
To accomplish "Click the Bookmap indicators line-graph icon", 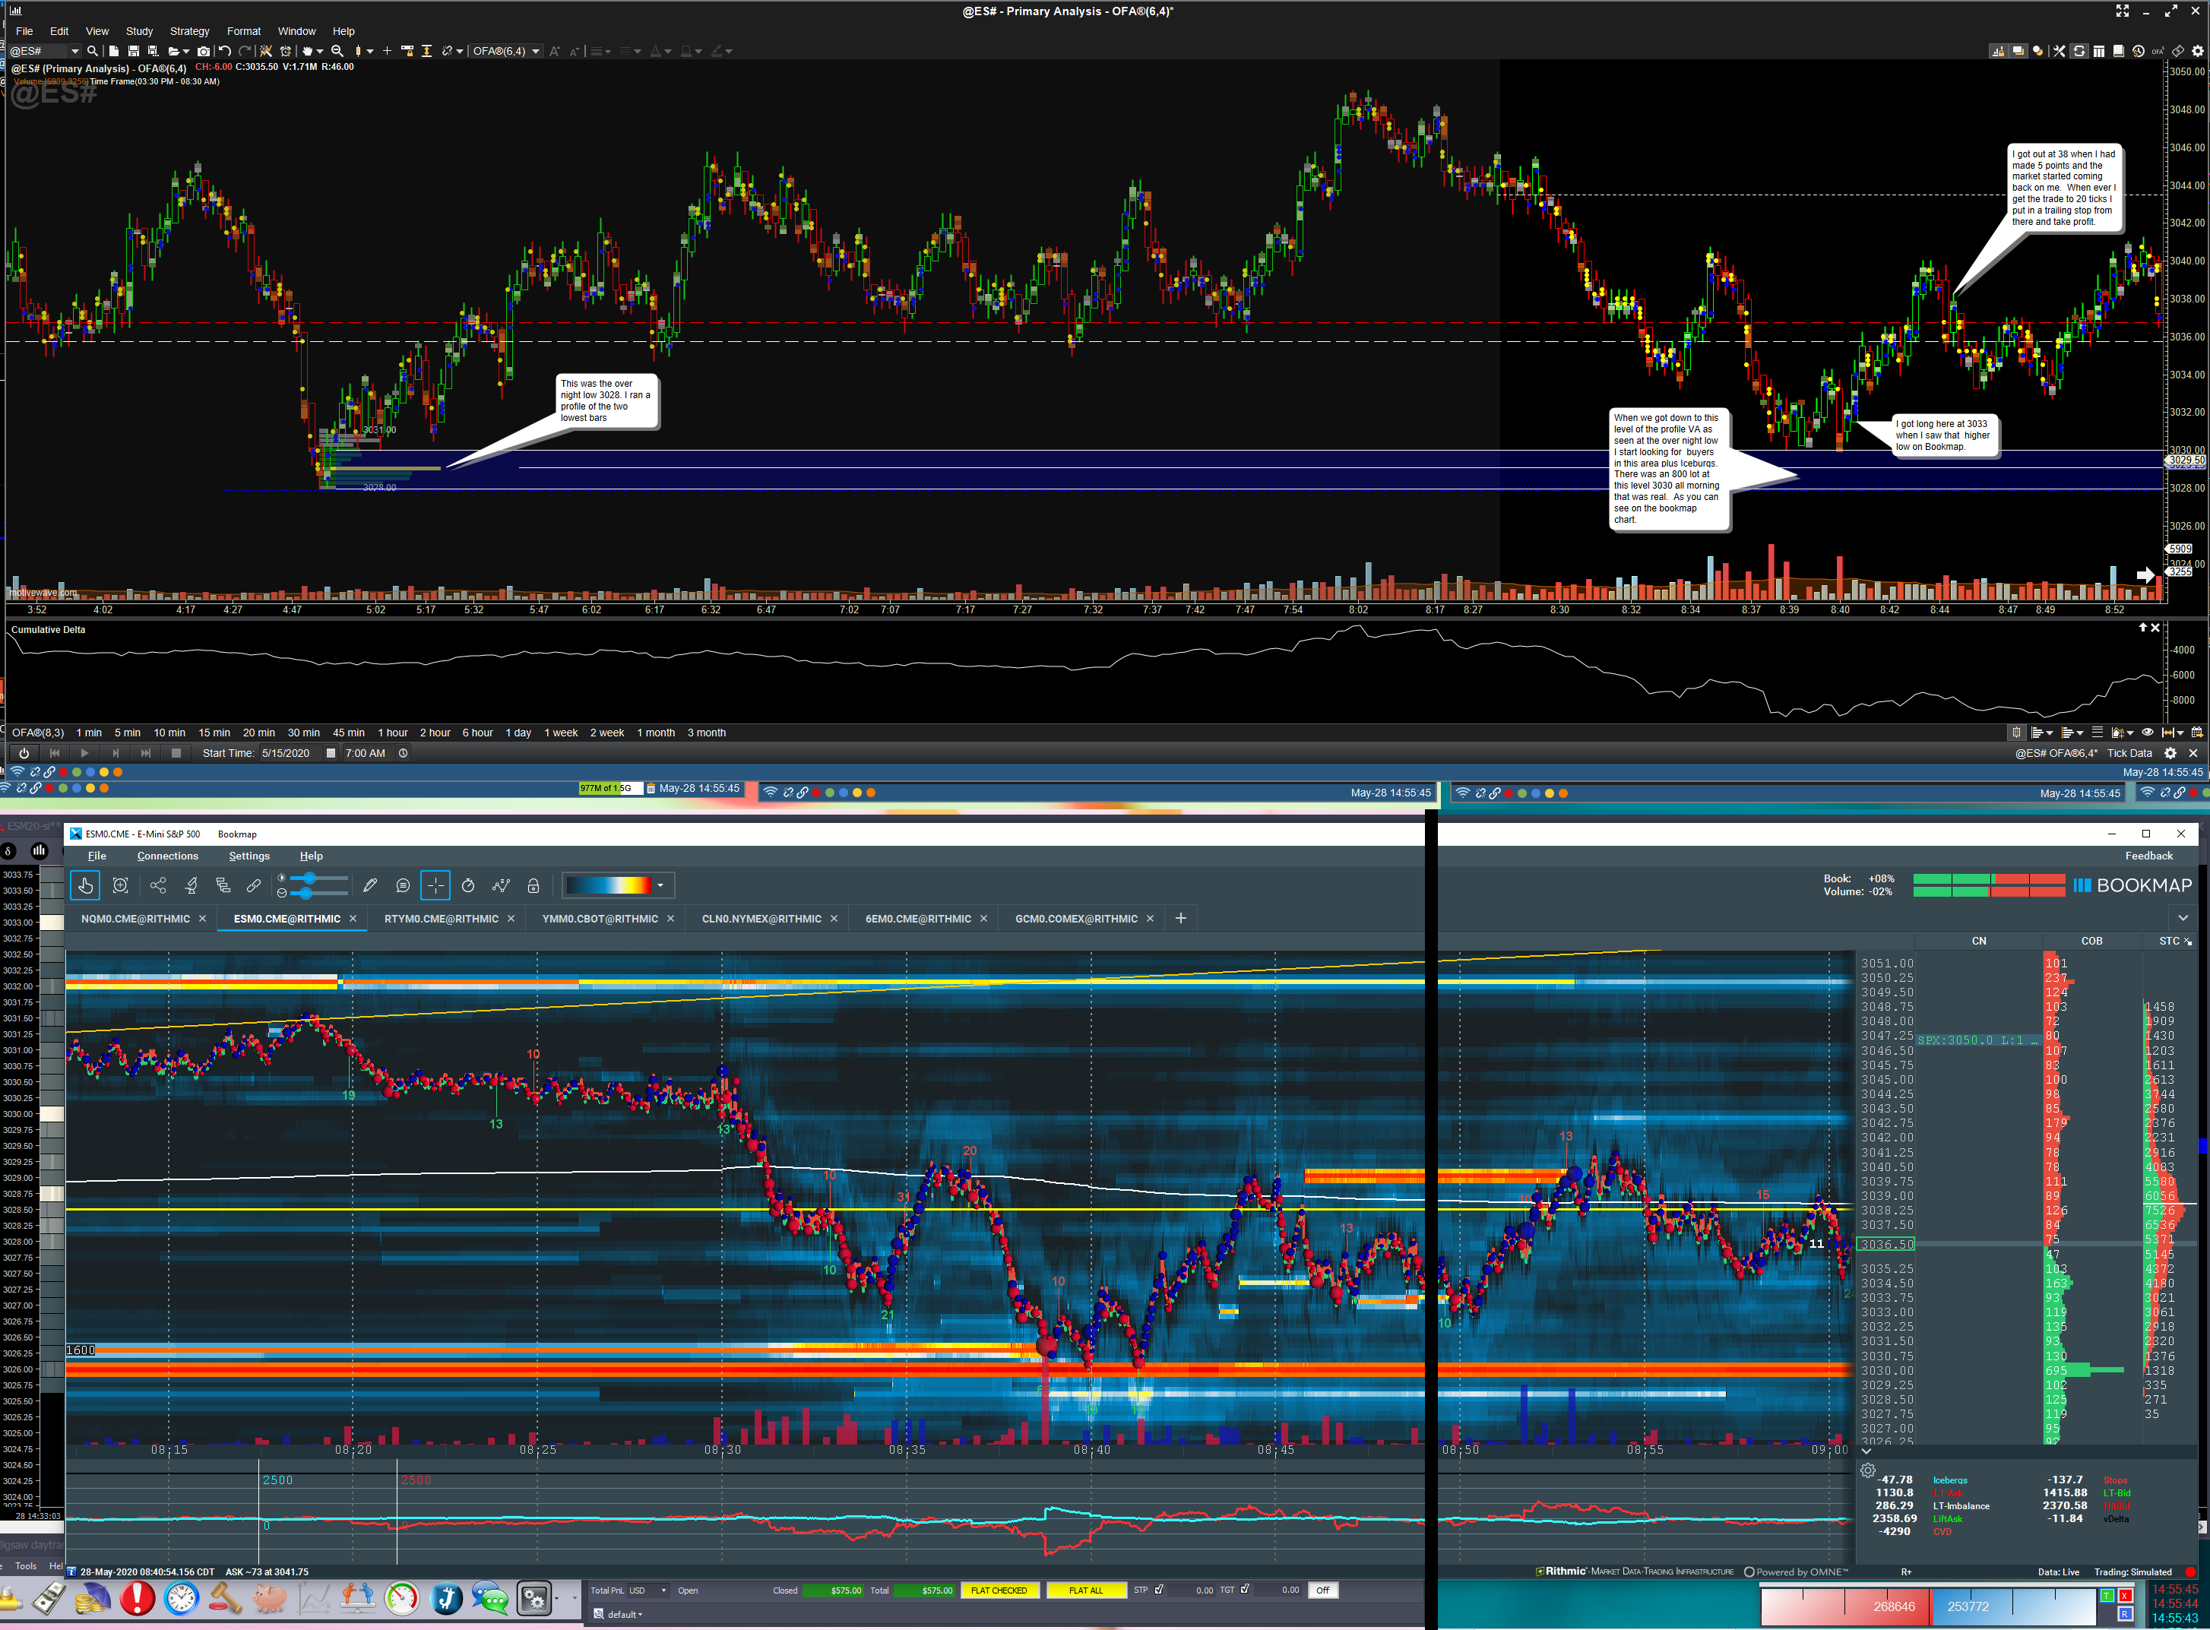I will pyautogui.click(x=501, y=886).
